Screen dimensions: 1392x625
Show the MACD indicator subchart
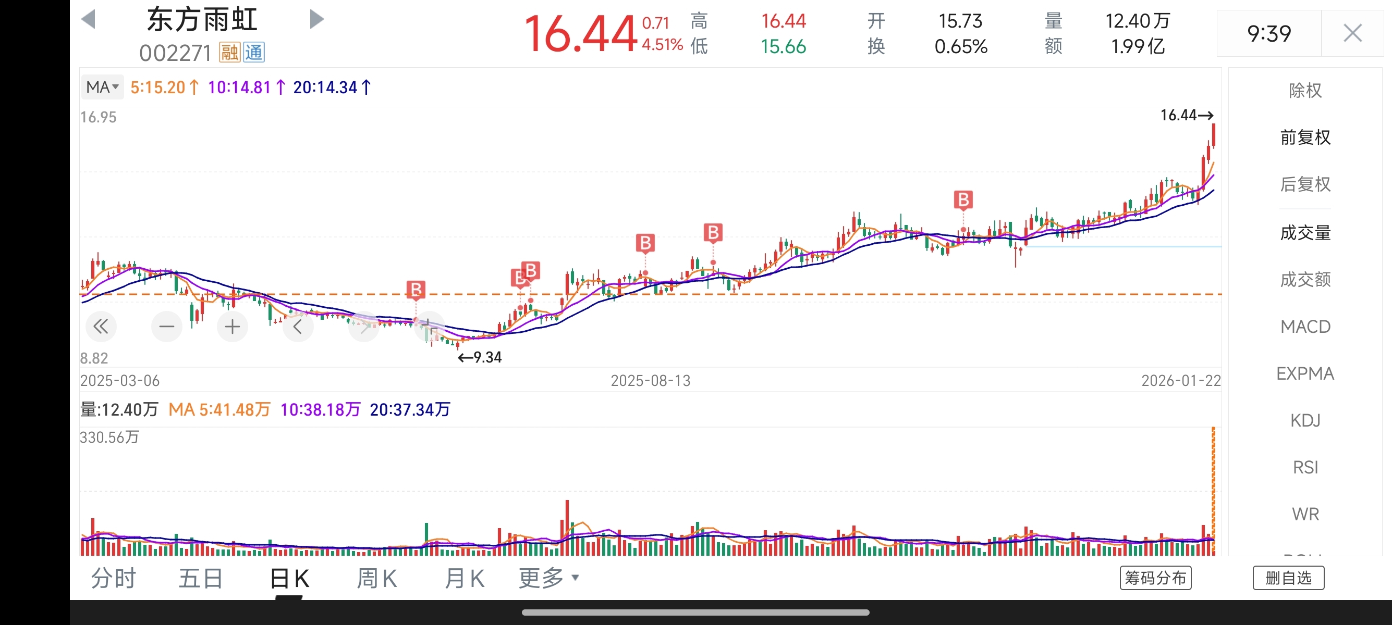click(x=1305, y=327)
